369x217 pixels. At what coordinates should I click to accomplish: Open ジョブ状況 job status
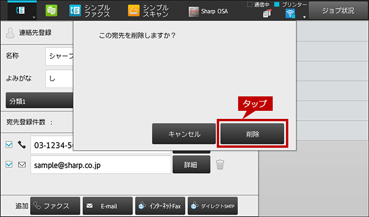[338, 10]
